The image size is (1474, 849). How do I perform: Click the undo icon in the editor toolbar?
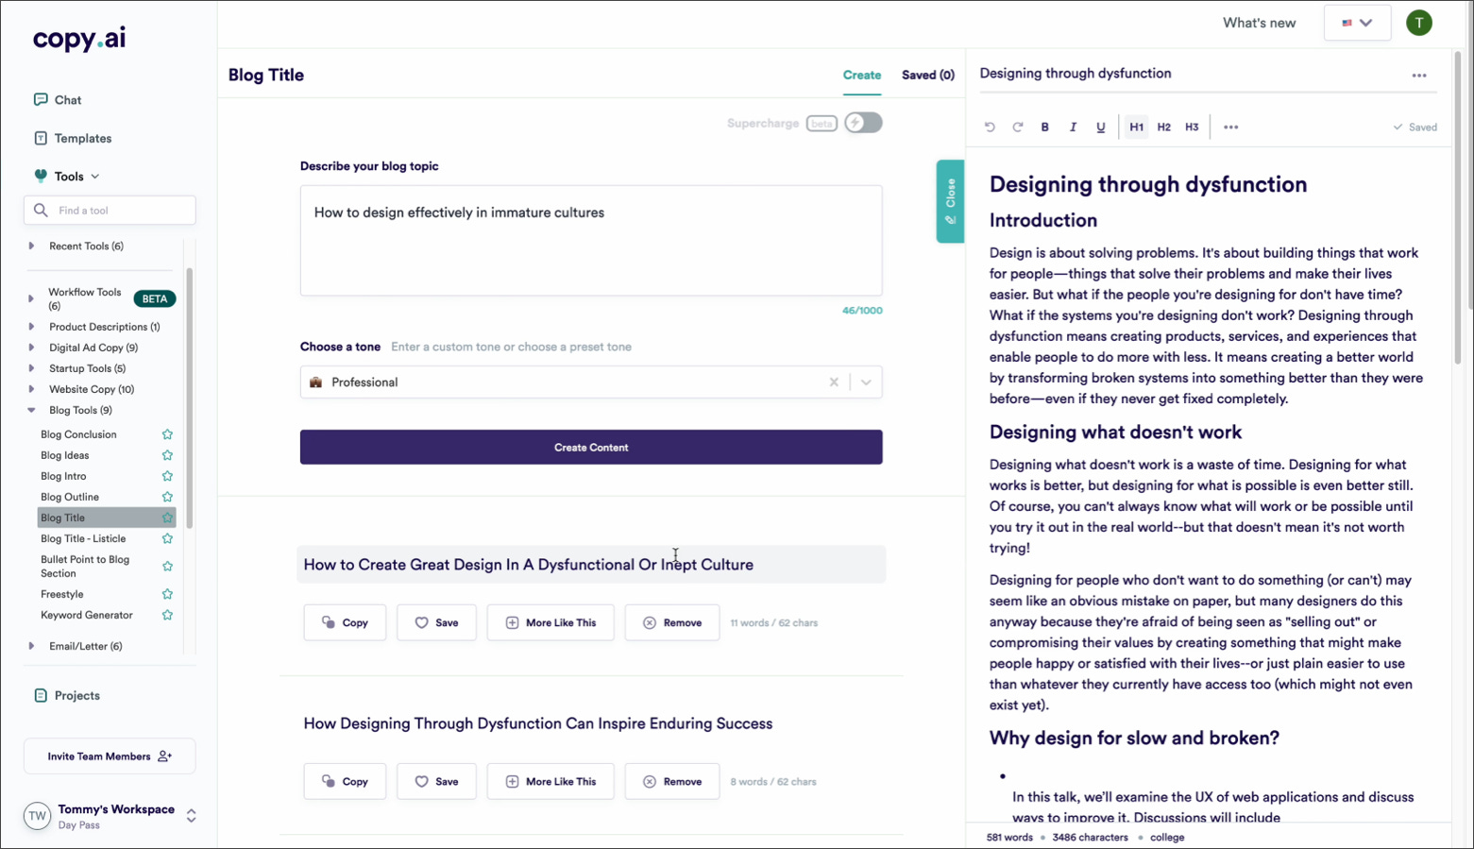click(x=990, y=126)
